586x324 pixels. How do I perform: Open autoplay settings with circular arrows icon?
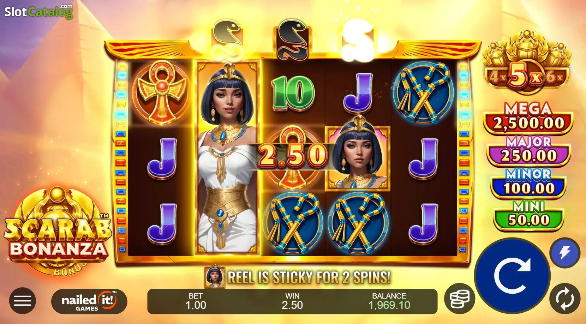coord(565,299)
